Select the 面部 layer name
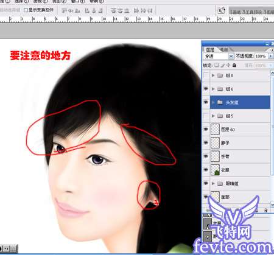Screen dimensions: 274x255 (225, 197)
